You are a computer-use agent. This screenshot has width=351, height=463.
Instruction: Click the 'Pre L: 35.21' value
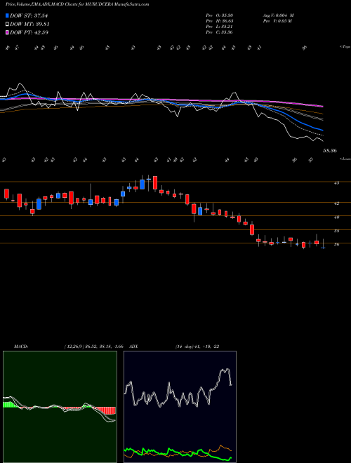[219, 27]
